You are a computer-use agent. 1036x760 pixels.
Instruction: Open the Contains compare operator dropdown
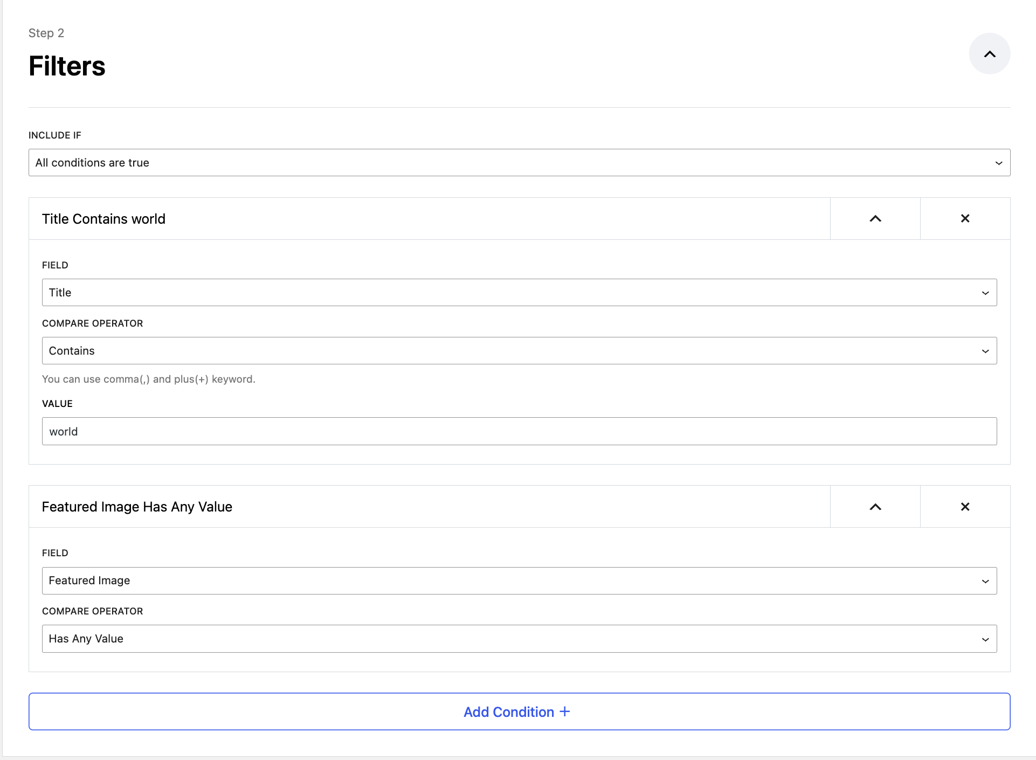[519, 351]
